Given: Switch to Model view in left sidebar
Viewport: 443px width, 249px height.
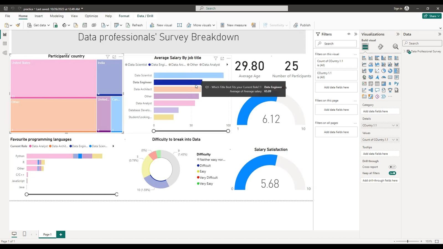Looking at the screenshot, I should coord(5,53).
